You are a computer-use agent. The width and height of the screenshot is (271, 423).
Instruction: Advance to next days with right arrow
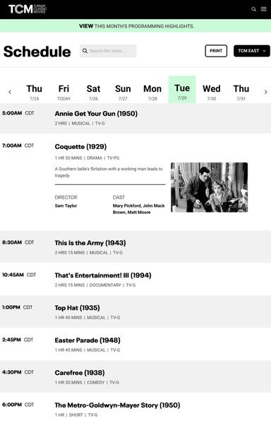265,92
